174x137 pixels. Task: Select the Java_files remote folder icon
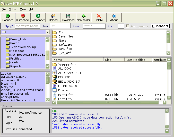[55, 36]
